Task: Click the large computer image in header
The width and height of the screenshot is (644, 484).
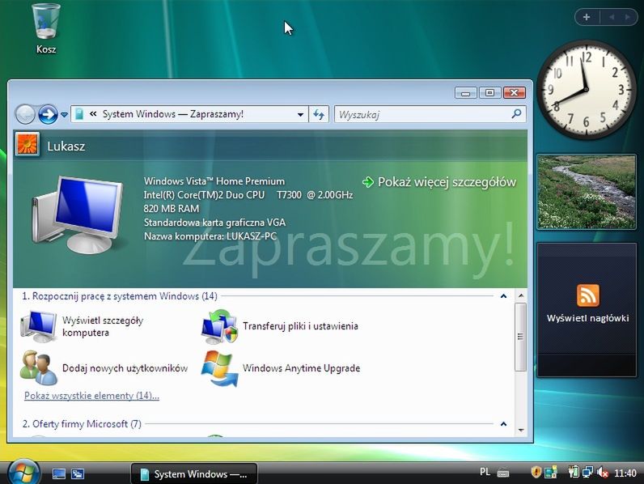Action: tap(77, 214)
